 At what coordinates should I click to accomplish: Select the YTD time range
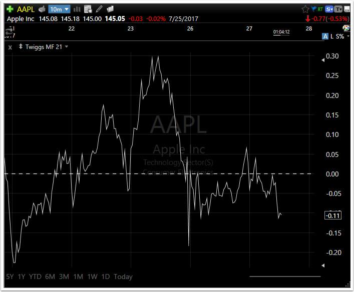(35, 276)
